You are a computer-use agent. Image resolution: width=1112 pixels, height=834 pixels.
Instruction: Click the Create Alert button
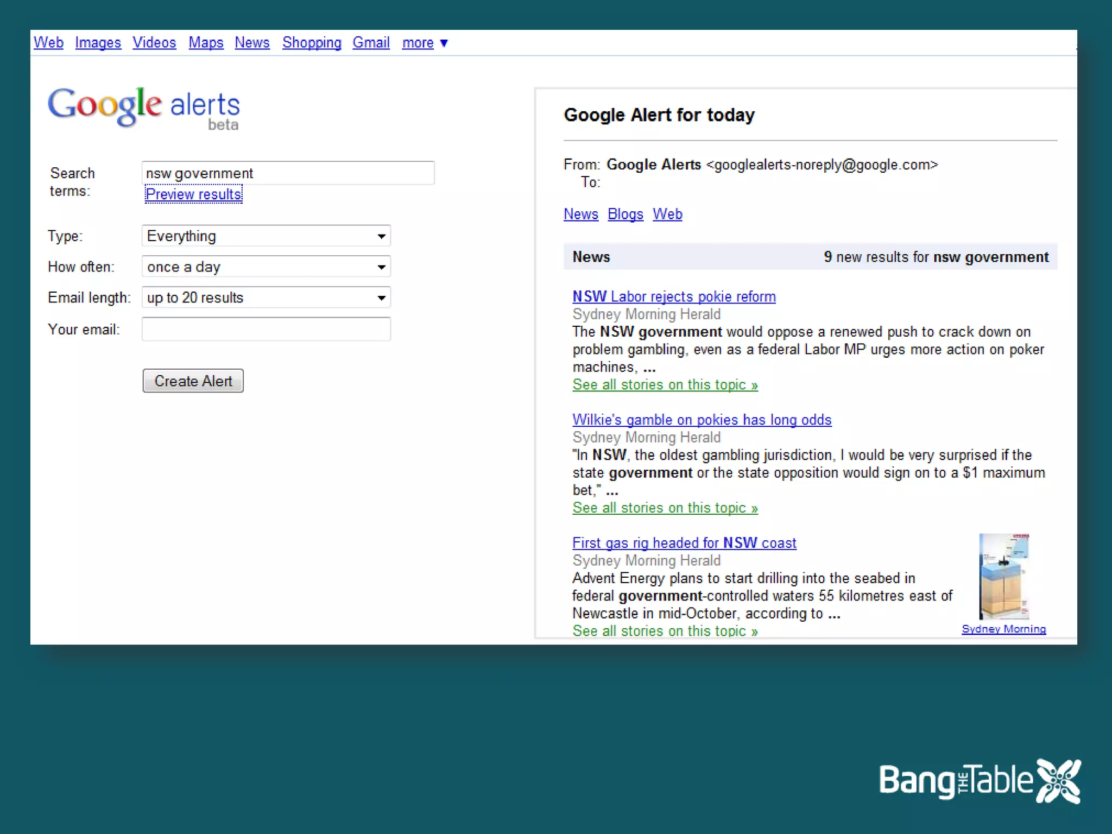point(193,381)
